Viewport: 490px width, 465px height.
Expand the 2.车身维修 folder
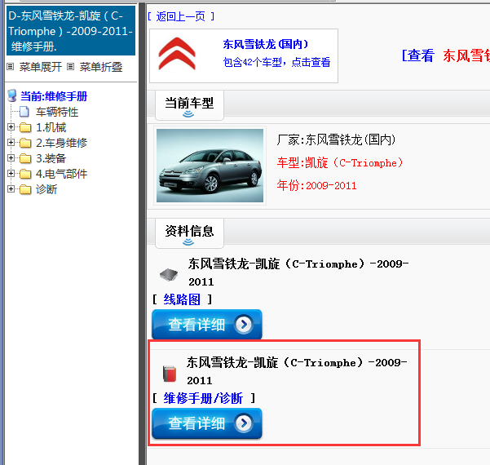click(x=11, y=142)
